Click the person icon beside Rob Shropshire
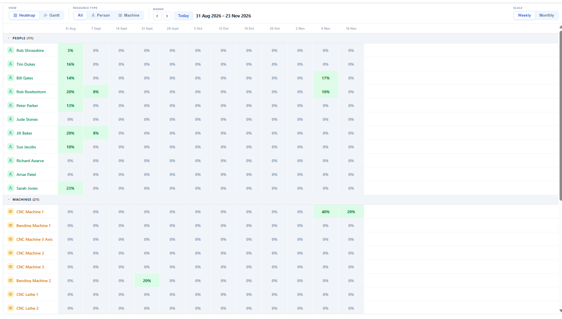This screenshot has width=562, height=319. coord(11,50)
